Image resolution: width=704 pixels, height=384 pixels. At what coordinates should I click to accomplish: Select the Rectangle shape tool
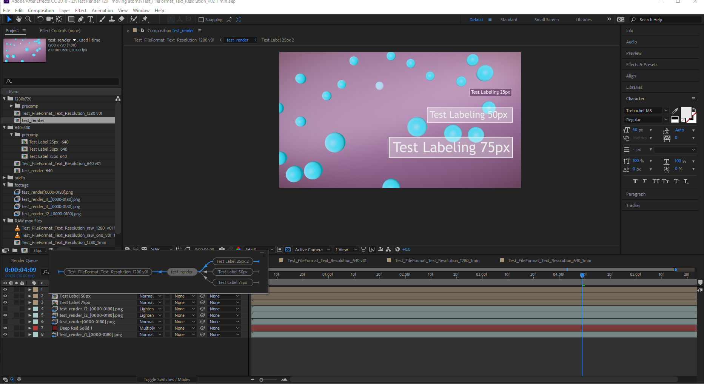pyautogui.click(x=71, y=19)
